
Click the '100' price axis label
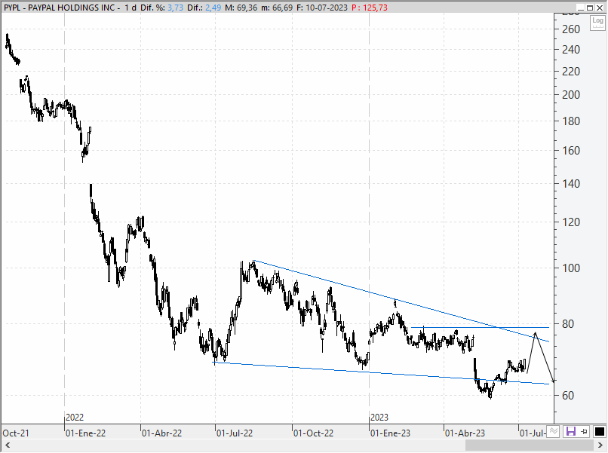571,268
